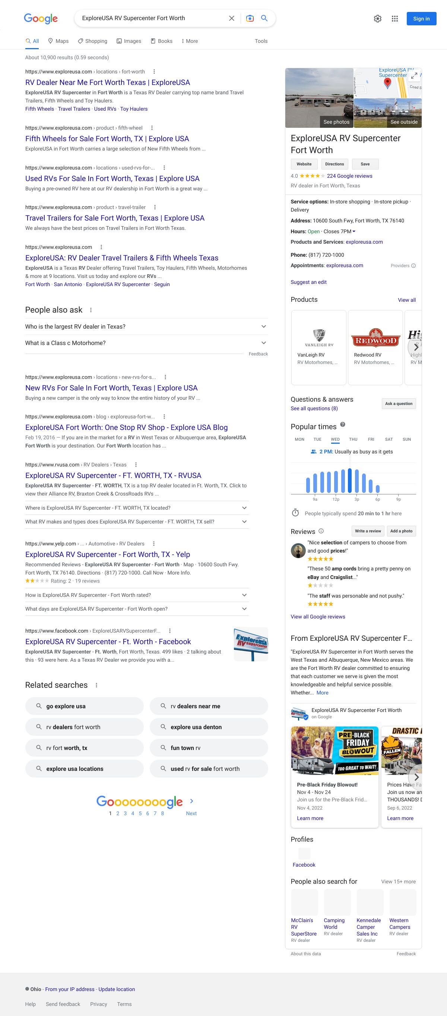The width and height of the screenshot is (447, 1016).
Task: Click the Directions button
Action: (x=334, y=164)
